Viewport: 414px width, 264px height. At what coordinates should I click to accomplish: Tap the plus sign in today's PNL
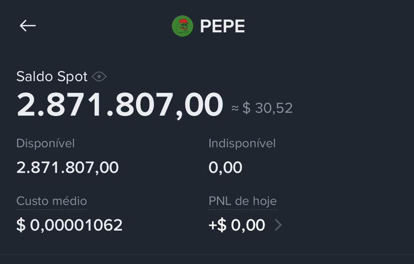(x=212, y=225)
